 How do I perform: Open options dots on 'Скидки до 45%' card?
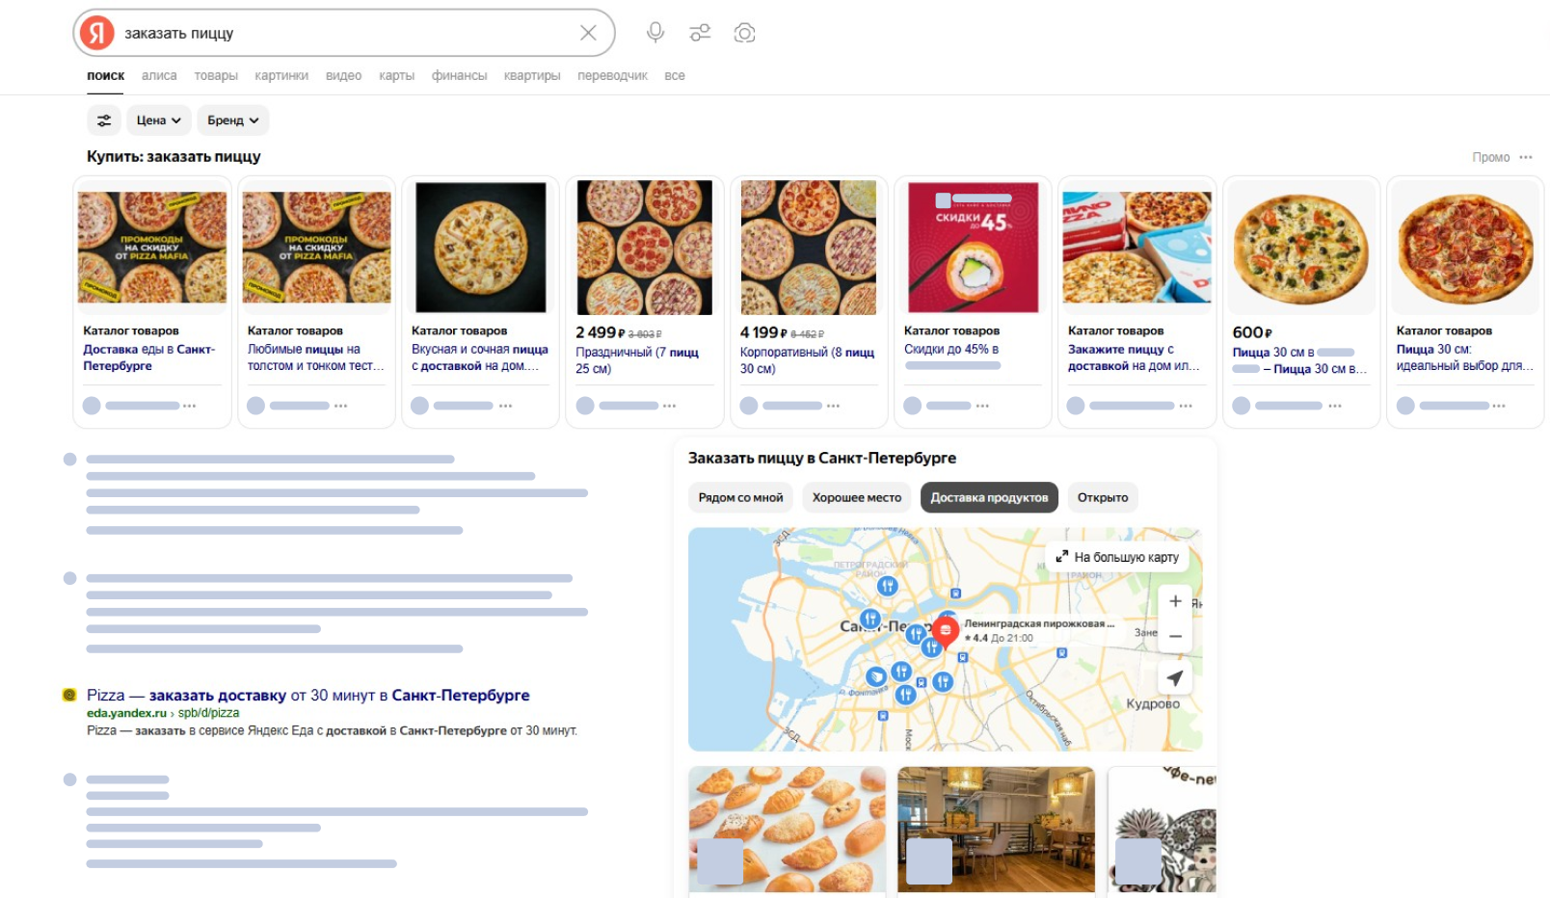click(983, 406)
